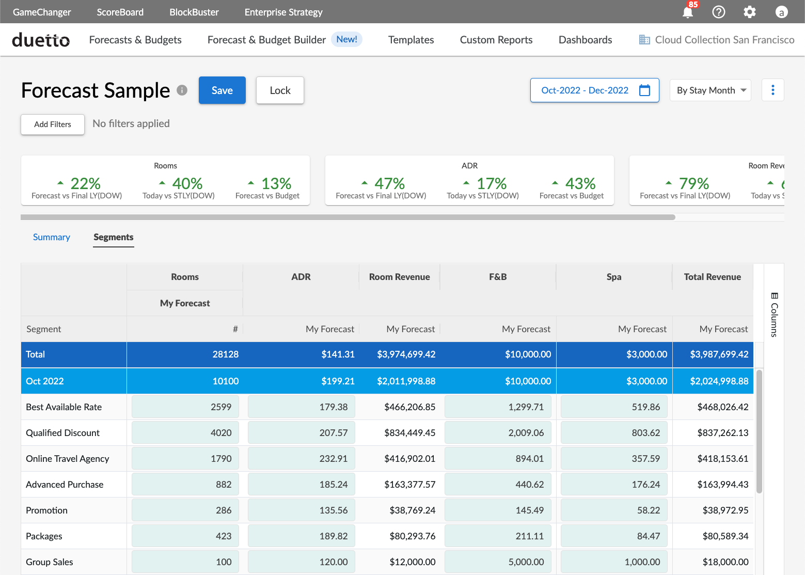Screen dimensions: 805x575
Task: Click the user avatar icon
Action: pos(781,12)
